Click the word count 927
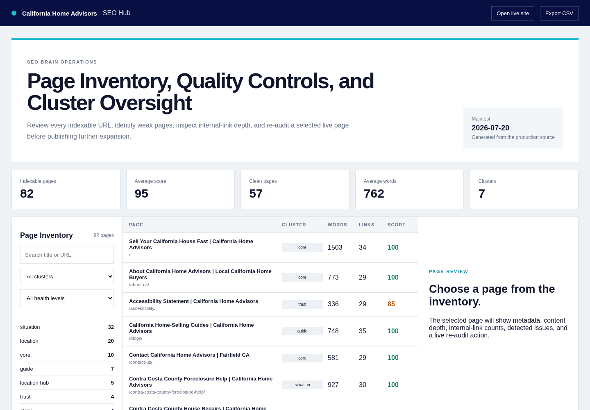 click(333, 385)
